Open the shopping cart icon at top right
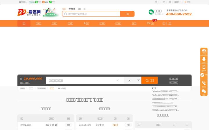This screenshot has width=209, height=130. point(185,2)
